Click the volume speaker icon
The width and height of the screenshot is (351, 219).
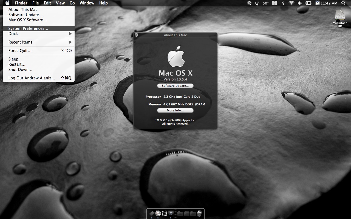tap(299, 3)
